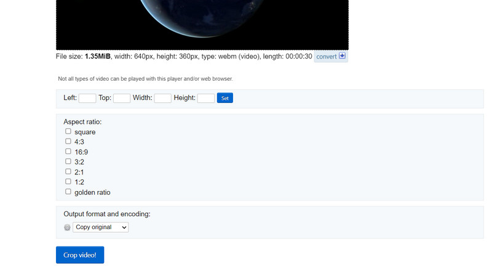Open the convert link
Viewport: 492px width, 268px height.
(327, 57)
